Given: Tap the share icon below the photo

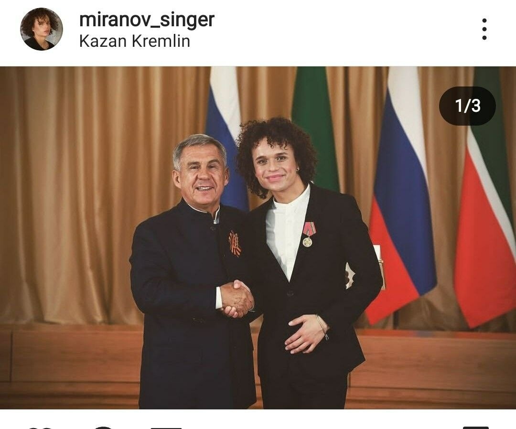Looking at the screenshot, I should point(170,428).
